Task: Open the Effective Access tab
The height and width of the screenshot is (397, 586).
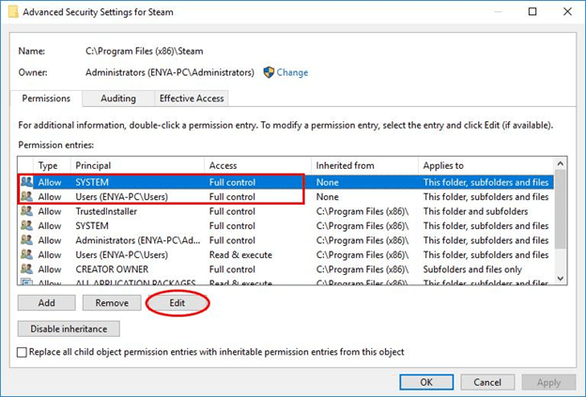Action: click(192, 99)
